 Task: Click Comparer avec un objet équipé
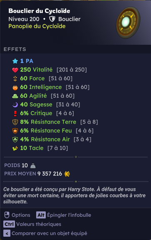click(45, 233)
